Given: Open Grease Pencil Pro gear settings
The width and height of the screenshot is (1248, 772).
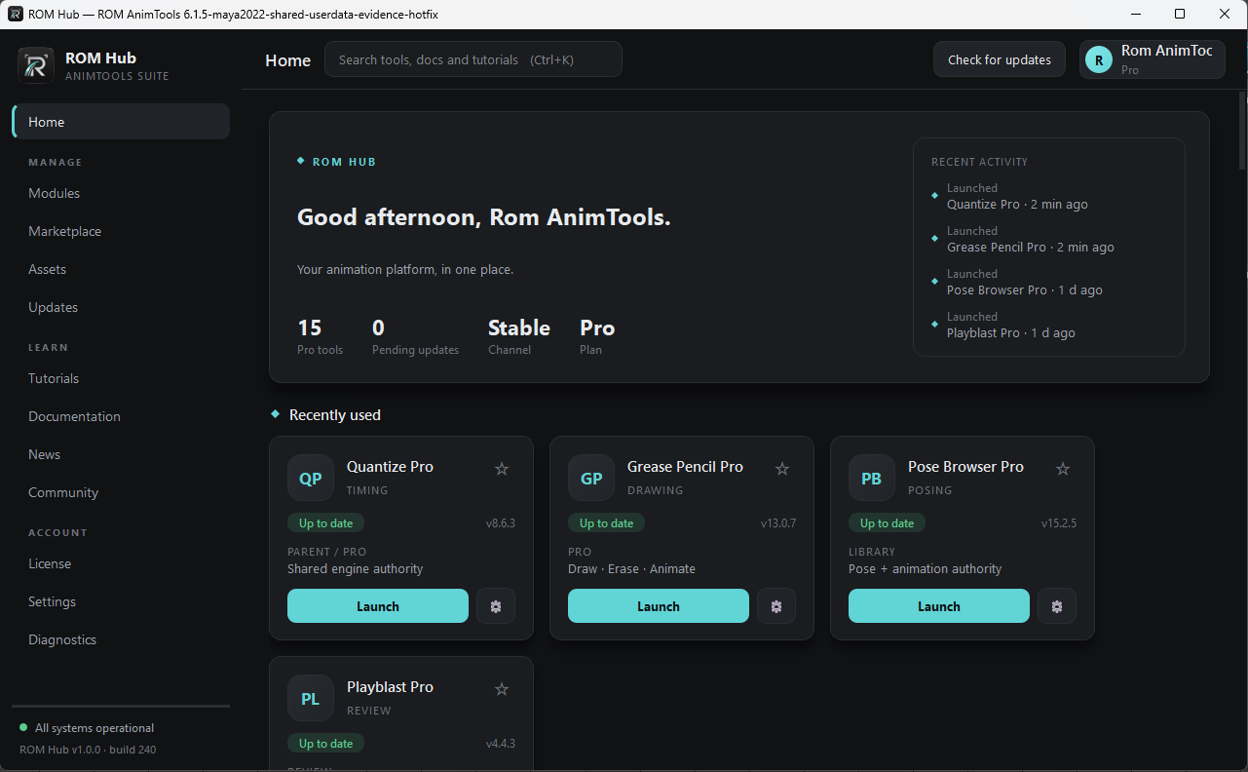Looking at the screenshot, I should pos(776,606).
